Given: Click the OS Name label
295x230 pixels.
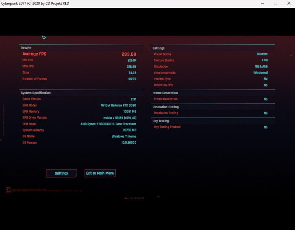Looking at the screenshot, I should pyautogui.click(x=28, y=136).
